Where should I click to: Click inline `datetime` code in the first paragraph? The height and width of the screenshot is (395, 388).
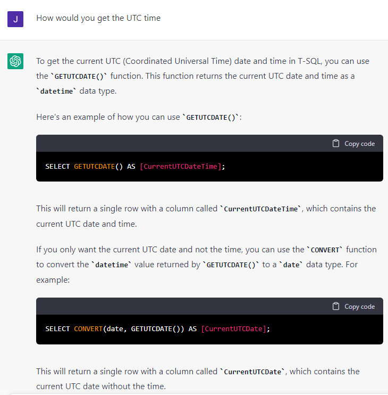click(x=57, y=91)
